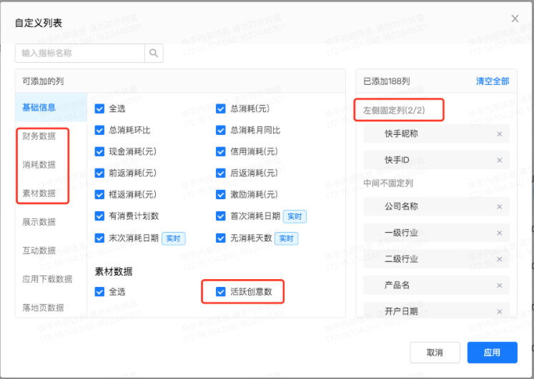Image resolution: width=534 pixels, height=379 pixels.
Task: Select the 应用下载数据 category
Action: pyautogui.click(x=47, y=279)
